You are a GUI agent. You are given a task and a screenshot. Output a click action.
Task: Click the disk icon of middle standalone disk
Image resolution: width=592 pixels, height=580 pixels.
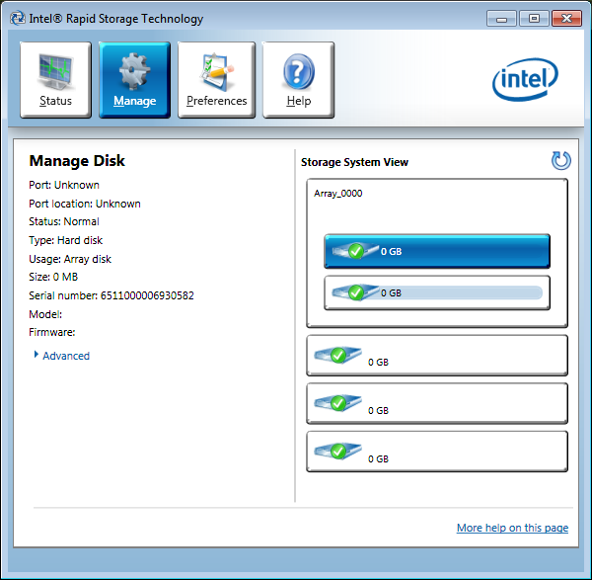pos(337,403)
